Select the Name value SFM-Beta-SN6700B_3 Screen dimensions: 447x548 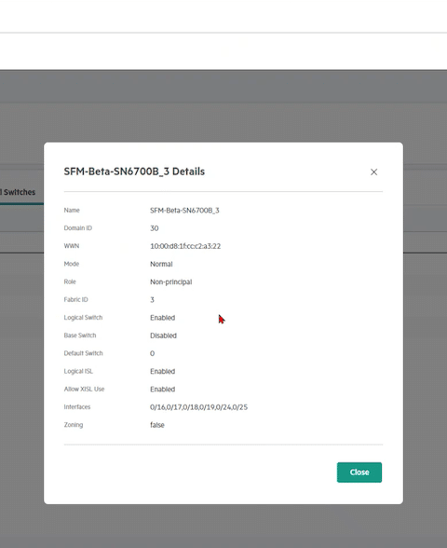(x=184, y=211)
